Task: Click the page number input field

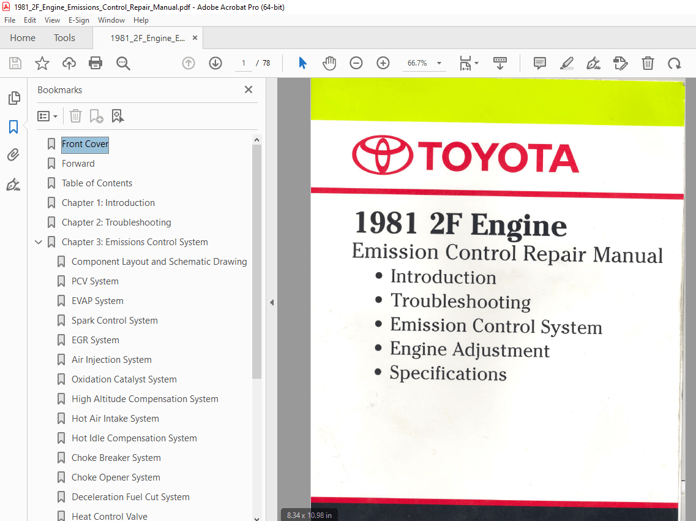Action: tap(242, 63)
